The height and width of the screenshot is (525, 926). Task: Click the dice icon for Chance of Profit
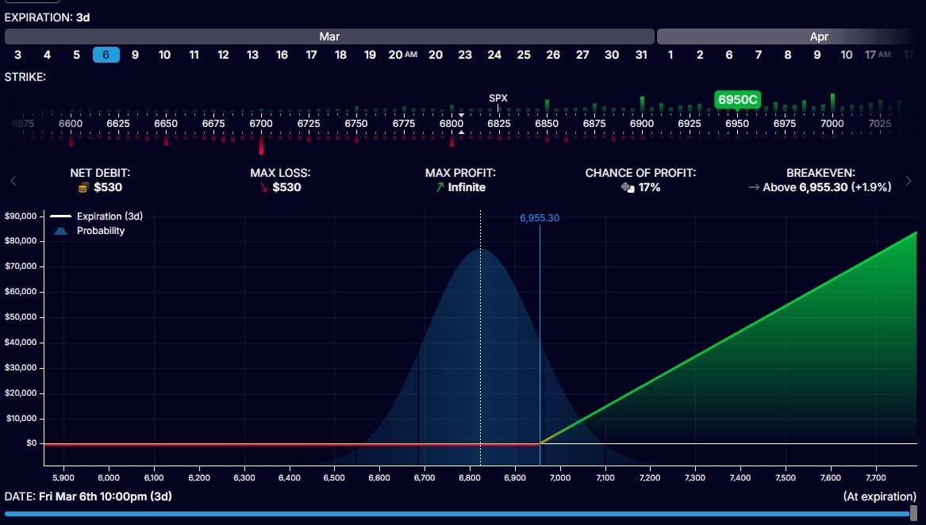pyautogui.click(x=626, y=187)
